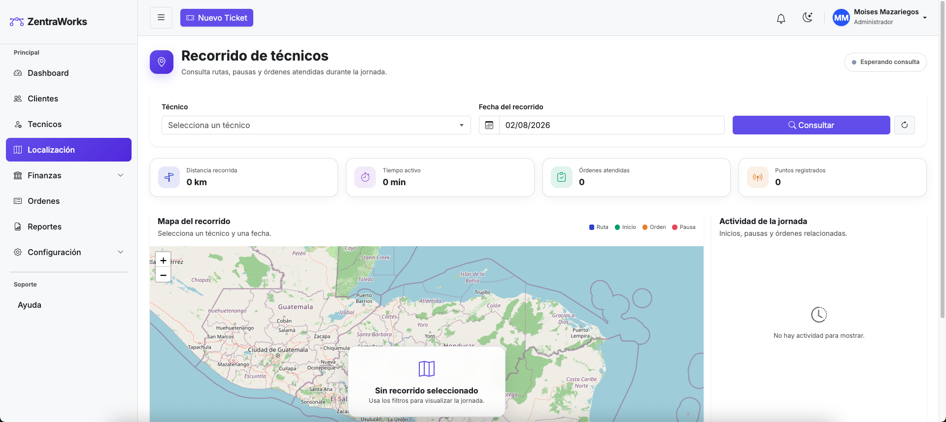This screenshot has height=422, width=946.
Task: Click the Configuración gear icon
Action: click(x=18, y=252)
